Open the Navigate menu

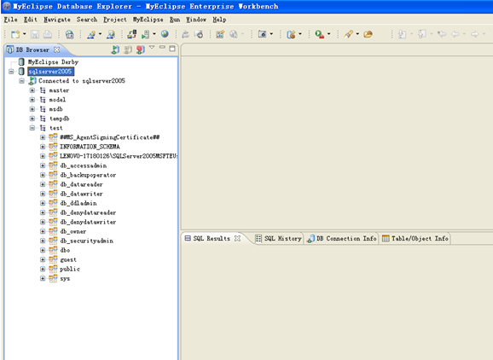[x=57, y=20]
